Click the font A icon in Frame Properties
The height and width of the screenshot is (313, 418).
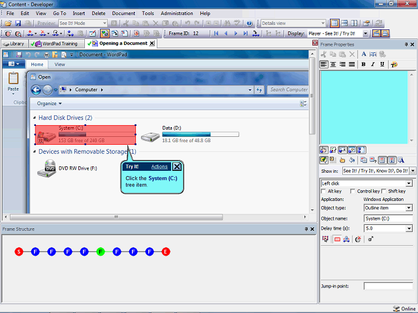click(x=364, y=54)
